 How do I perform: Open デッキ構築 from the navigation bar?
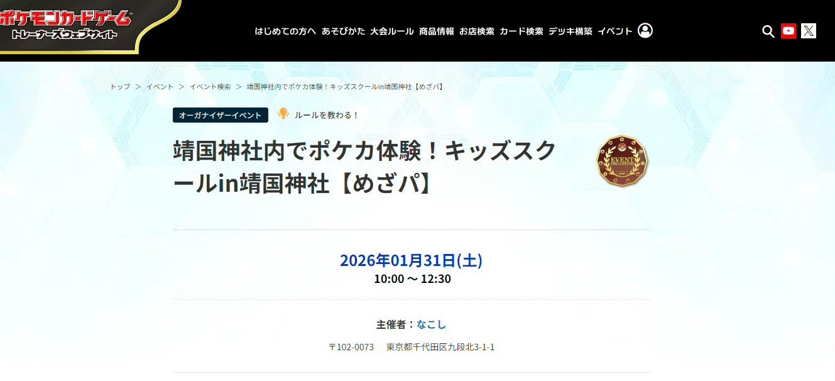click(x=570, y=31)
